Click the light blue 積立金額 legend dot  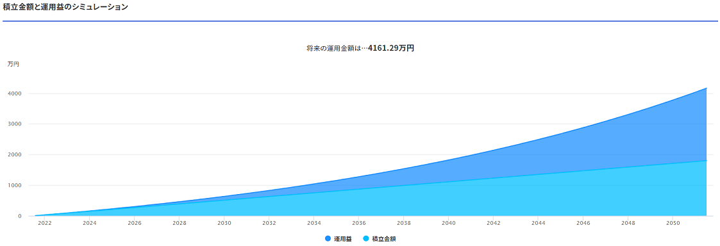366,239
